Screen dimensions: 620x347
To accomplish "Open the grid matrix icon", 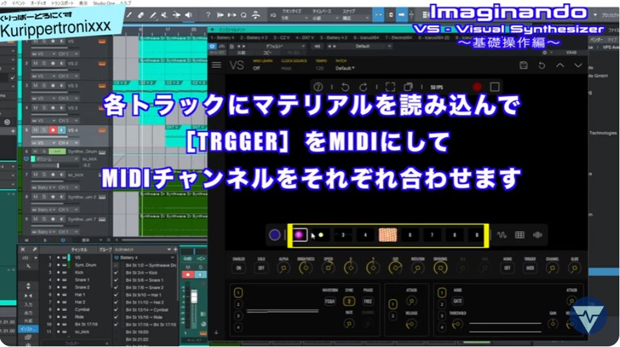I will [519, 235].
